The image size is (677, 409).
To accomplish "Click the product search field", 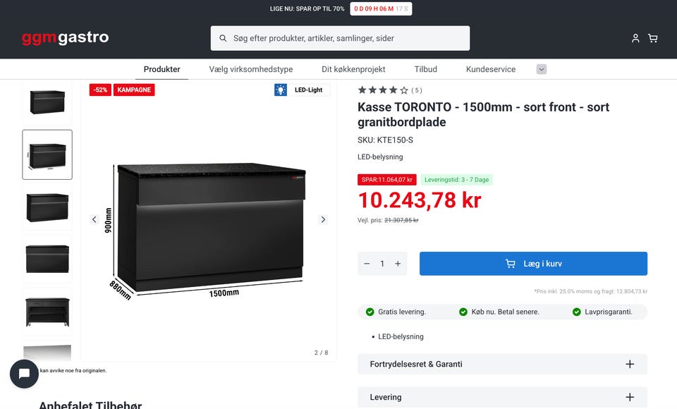I will tap(340, 38).
